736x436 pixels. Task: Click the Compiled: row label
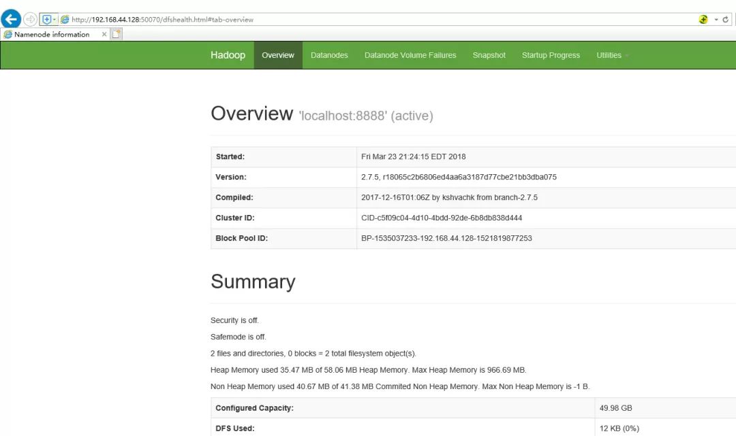[234, 198]
